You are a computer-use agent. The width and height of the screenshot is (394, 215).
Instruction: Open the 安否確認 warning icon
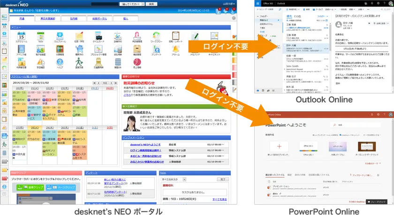click(40, 62)
